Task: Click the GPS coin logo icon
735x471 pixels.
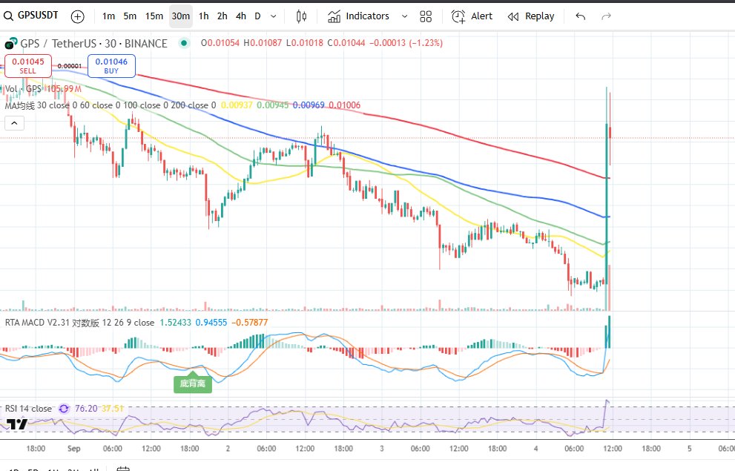Action: [11, 44]
